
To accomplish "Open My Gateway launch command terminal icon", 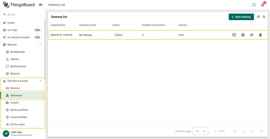I will tap(234, 35).
